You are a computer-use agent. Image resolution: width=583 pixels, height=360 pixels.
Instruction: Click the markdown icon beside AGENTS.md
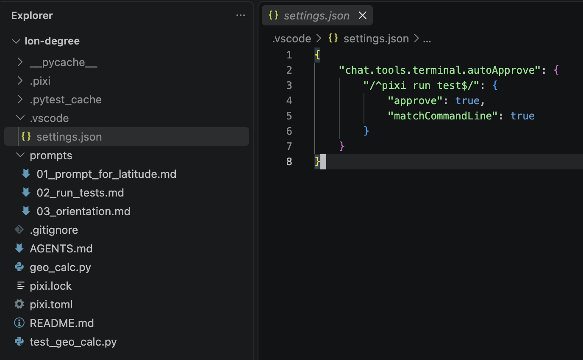(19, 248)
